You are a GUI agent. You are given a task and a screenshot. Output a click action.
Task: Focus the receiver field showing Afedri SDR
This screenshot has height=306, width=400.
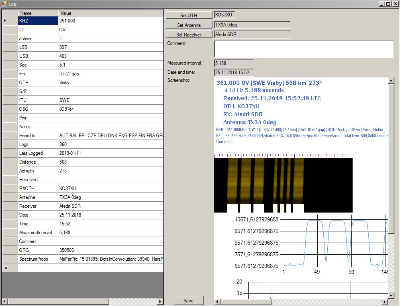pyautogui.click(x=253, y=34)
